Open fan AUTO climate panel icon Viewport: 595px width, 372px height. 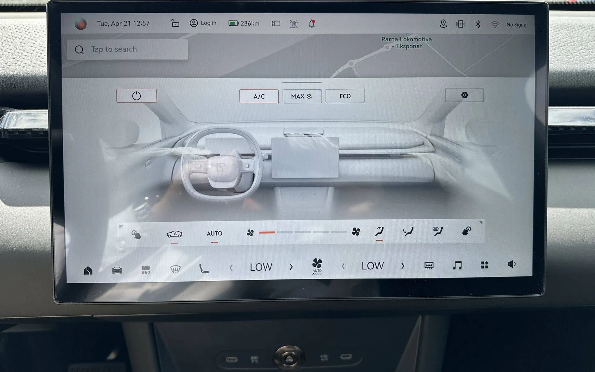pos(317,267)
